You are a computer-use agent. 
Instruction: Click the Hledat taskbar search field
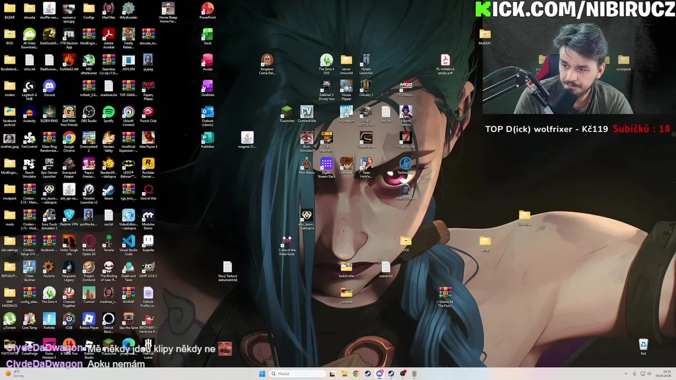click(x=297, y=374)
